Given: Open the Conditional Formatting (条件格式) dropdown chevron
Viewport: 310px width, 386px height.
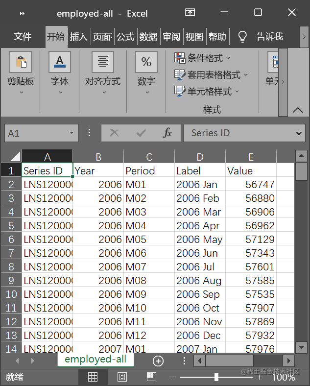Looking at the screenshot, I should coord(228,58).
